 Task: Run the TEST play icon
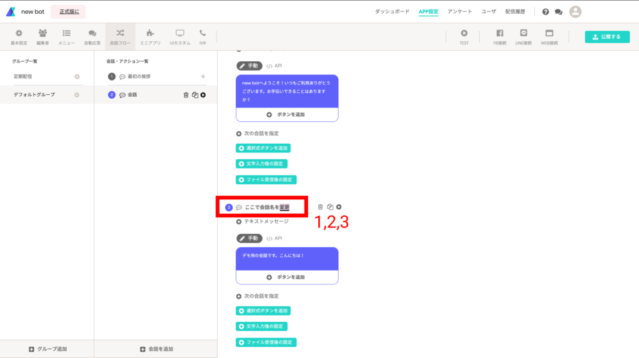(464, 34)
